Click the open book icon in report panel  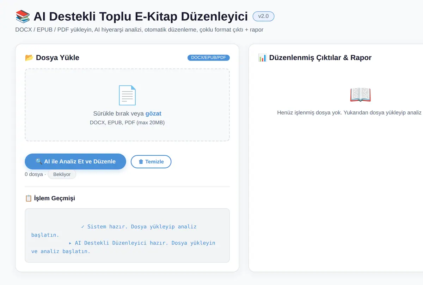360,95
